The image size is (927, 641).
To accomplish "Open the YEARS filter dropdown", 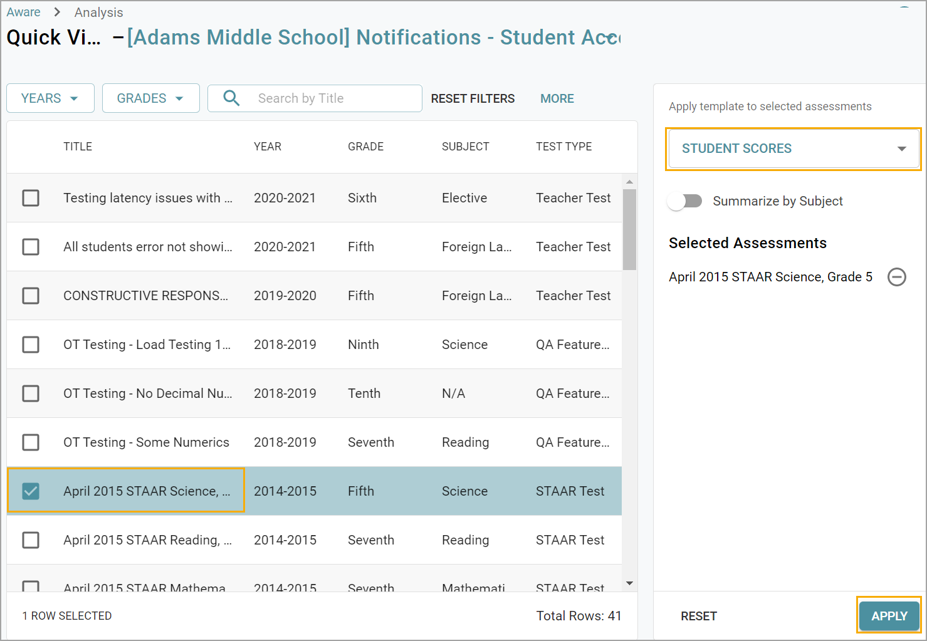I will point(50,98).
